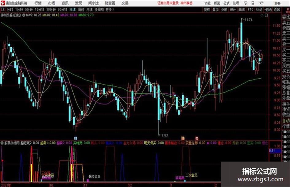
Task: Open the 选项 menu
Action: point(236,3)
